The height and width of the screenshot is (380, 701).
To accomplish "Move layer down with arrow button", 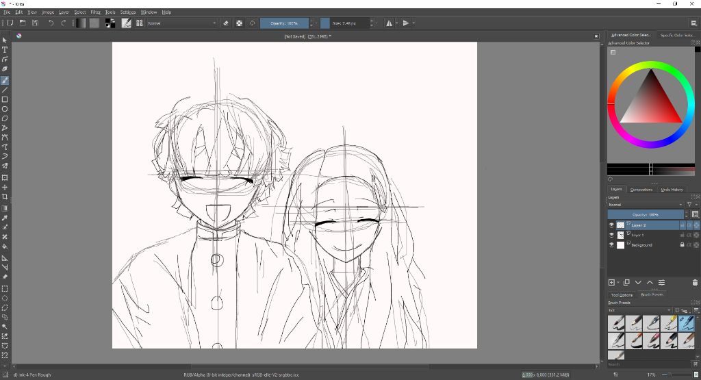I will [x=638, y=282].
